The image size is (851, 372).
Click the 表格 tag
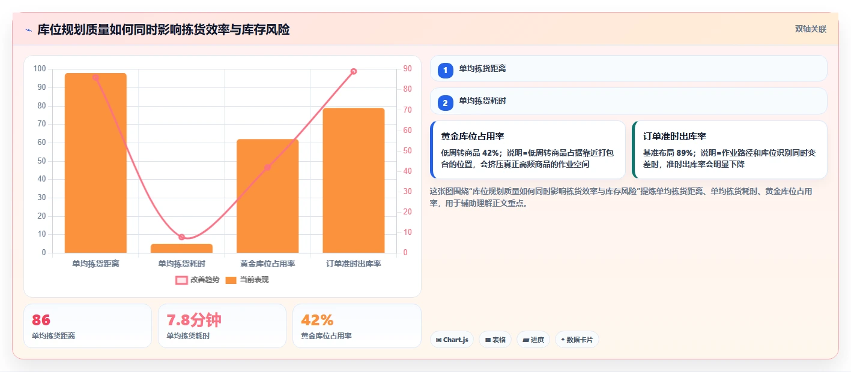(x=495, y=340)
